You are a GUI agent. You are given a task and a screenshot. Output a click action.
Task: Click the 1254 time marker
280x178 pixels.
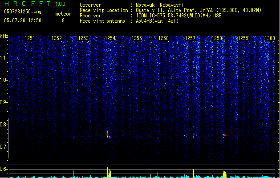click(110, 38)
